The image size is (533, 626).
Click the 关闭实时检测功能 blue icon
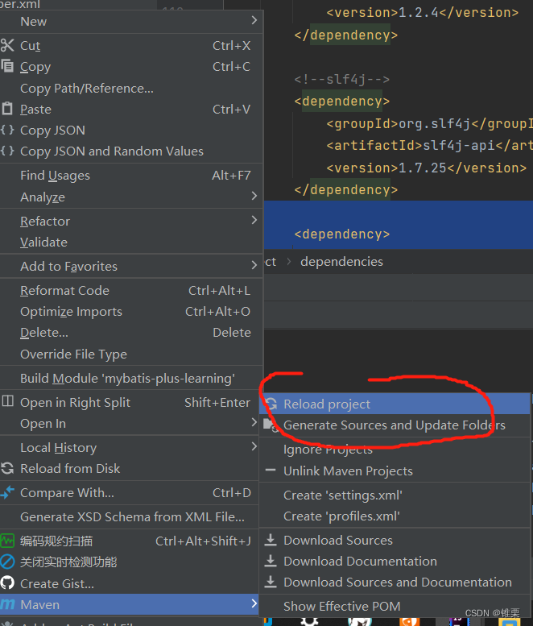coord(7,562)
